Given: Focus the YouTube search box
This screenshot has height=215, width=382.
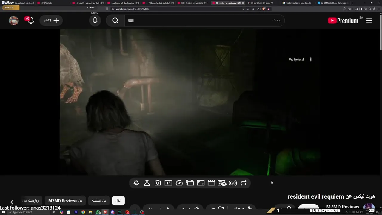Looking at the screenshot, I should [x=204, y=21].
